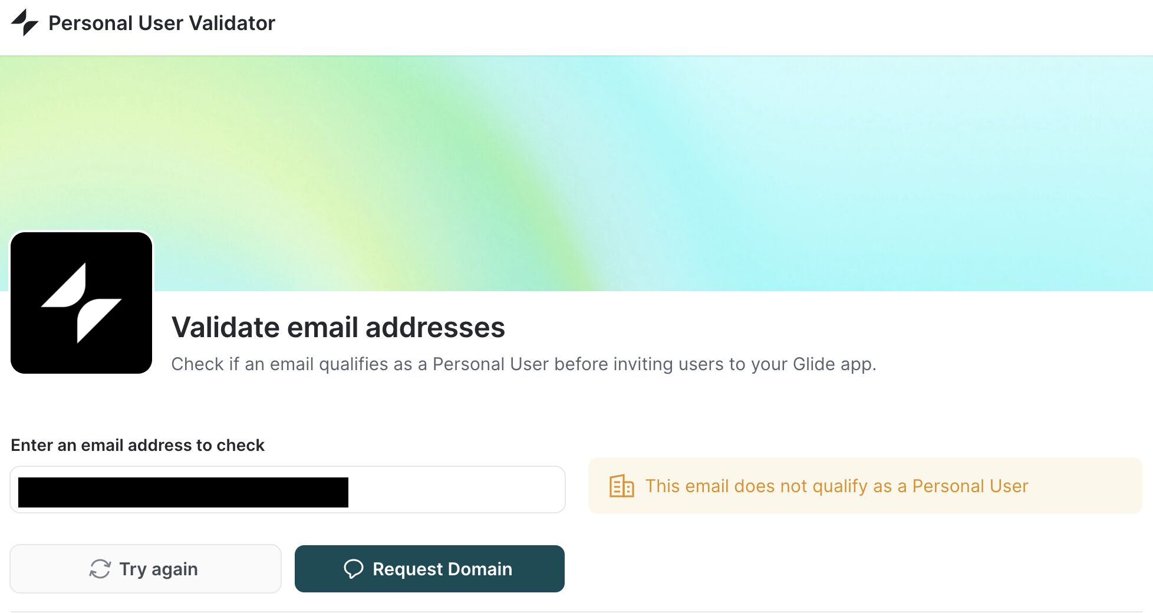Click the 'does not qualify' warning message
Viewport: 1153px width, 613px height.
click(836, 486)
